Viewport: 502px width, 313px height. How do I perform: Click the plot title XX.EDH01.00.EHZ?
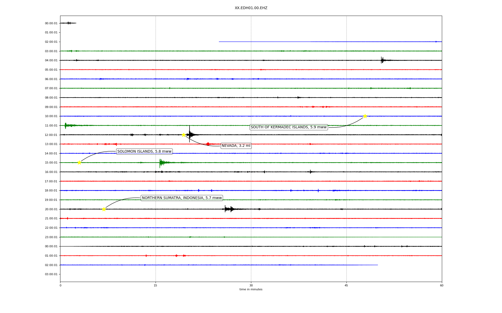251,8
